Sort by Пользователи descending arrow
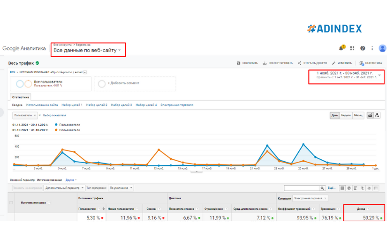Viewport: 387px width, 246px height. 104,209
